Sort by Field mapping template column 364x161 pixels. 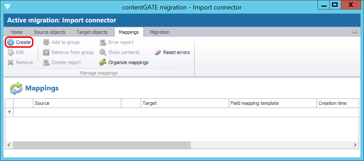pyautogui.click(x=272, y=103)
